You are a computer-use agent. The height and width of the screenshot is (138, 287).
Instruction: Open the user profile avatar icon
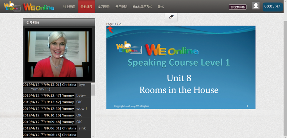pos(256,6)
